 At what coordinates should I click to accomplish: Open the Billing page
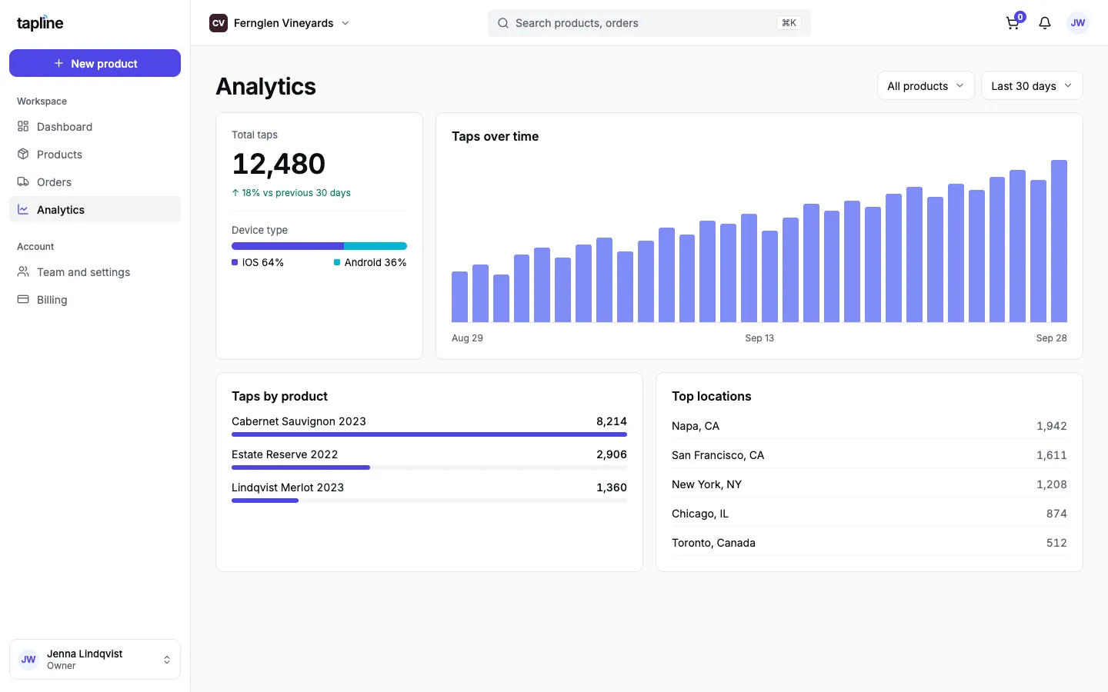(x=95, y=300)
